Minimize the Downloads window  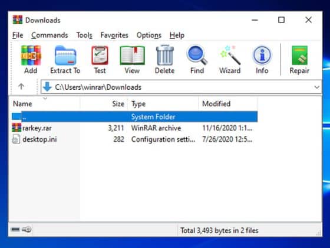[255, 20]
